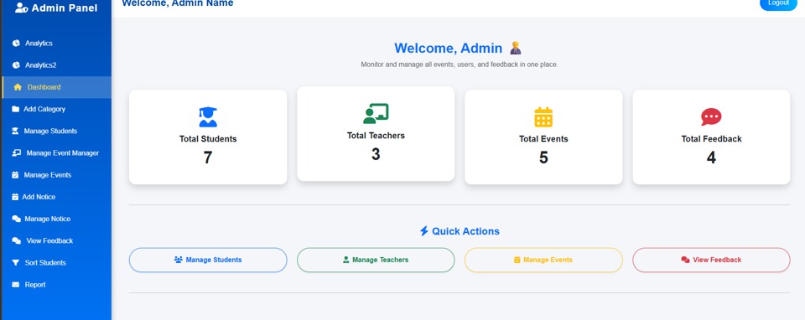This screenshot has width=805, height=320.
Task: Click the Logout button
Action: [x=778, y=3]
